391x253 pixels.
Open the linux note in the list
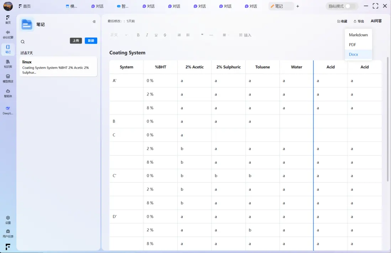[58, 67]
